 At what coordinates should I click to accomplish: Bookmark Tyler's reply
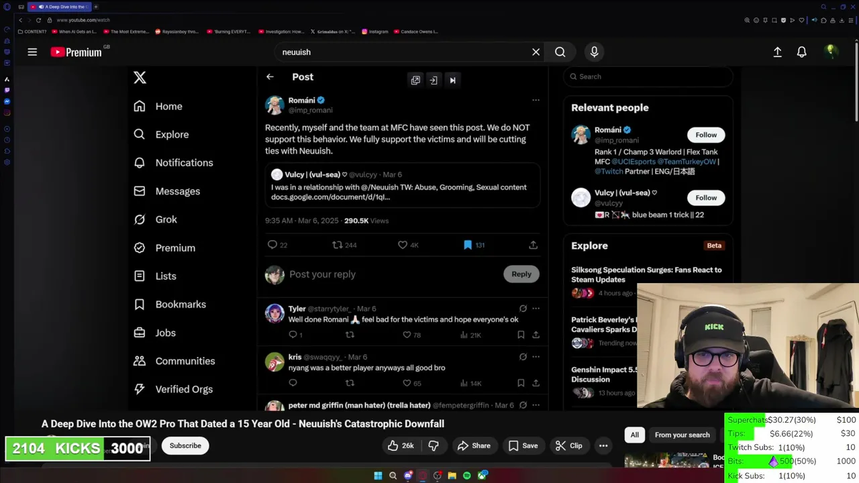pos(521,334)
